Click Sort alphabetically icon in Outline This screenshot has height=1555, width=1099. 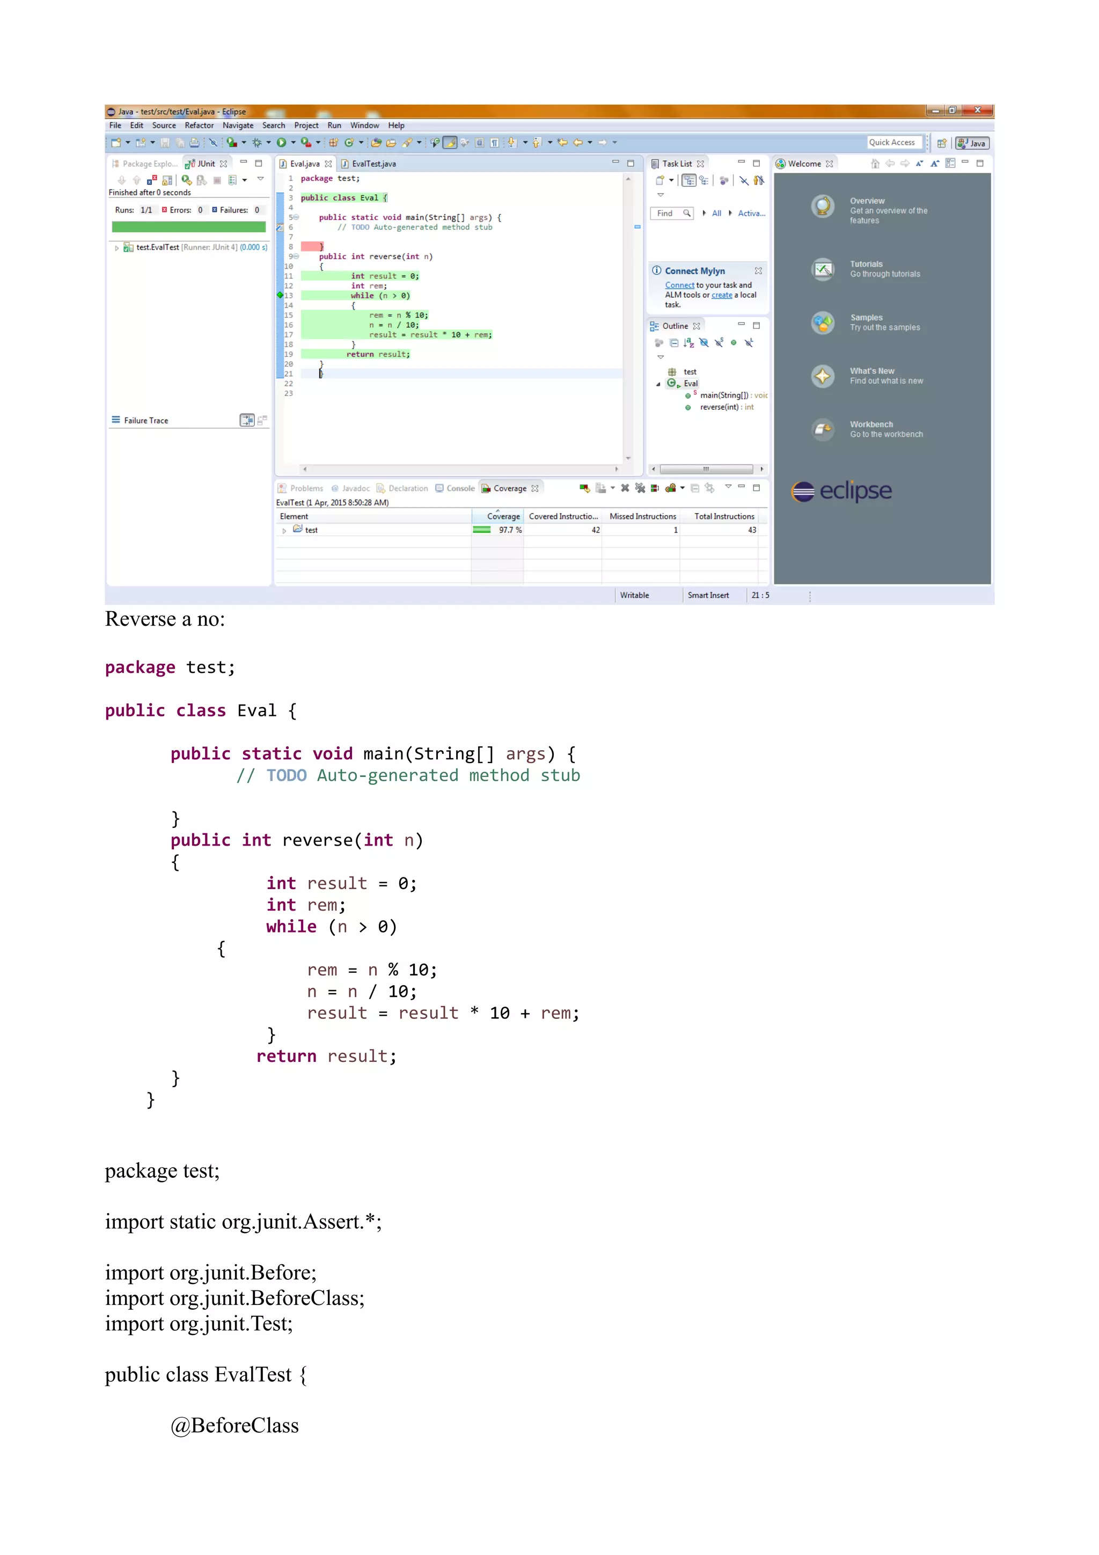688,343
